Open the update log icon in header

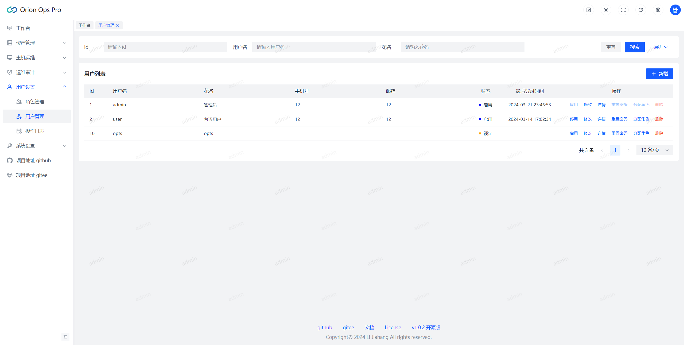[x=588, y=10]
